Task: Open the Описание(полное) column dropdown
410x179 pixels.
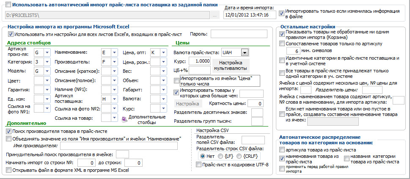Action: tap(114, 80)
